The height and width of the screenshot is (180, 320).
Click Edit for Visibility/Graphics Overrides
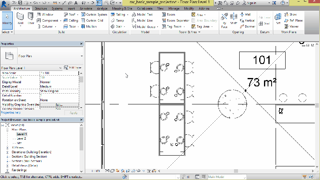pos(59,105)
